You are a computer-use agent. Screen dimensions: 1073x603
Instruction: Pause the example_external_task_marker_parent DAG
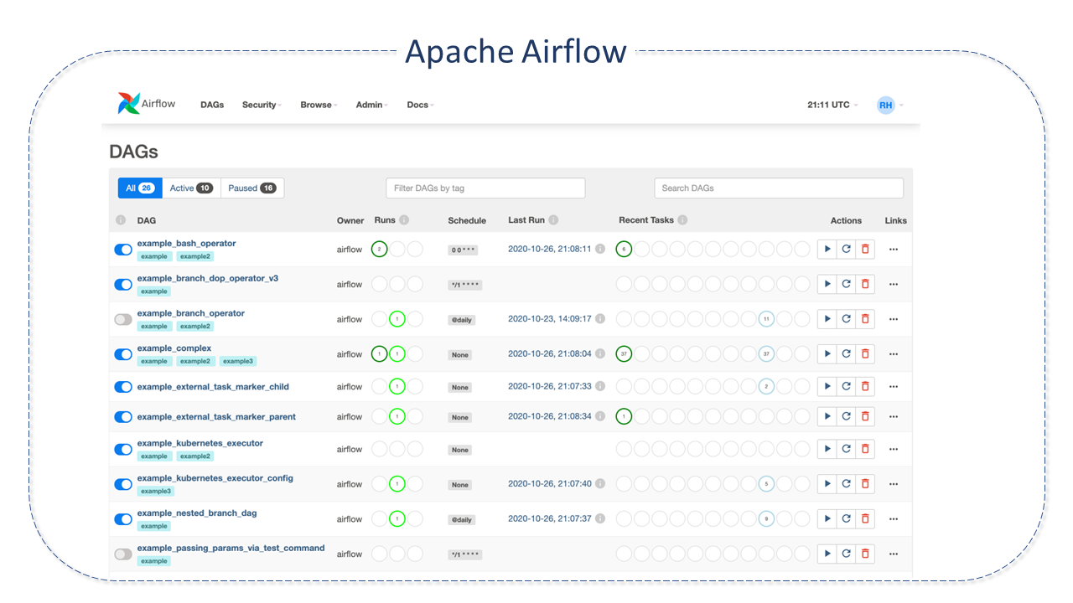pyautogui.click(x=123, y=417)
